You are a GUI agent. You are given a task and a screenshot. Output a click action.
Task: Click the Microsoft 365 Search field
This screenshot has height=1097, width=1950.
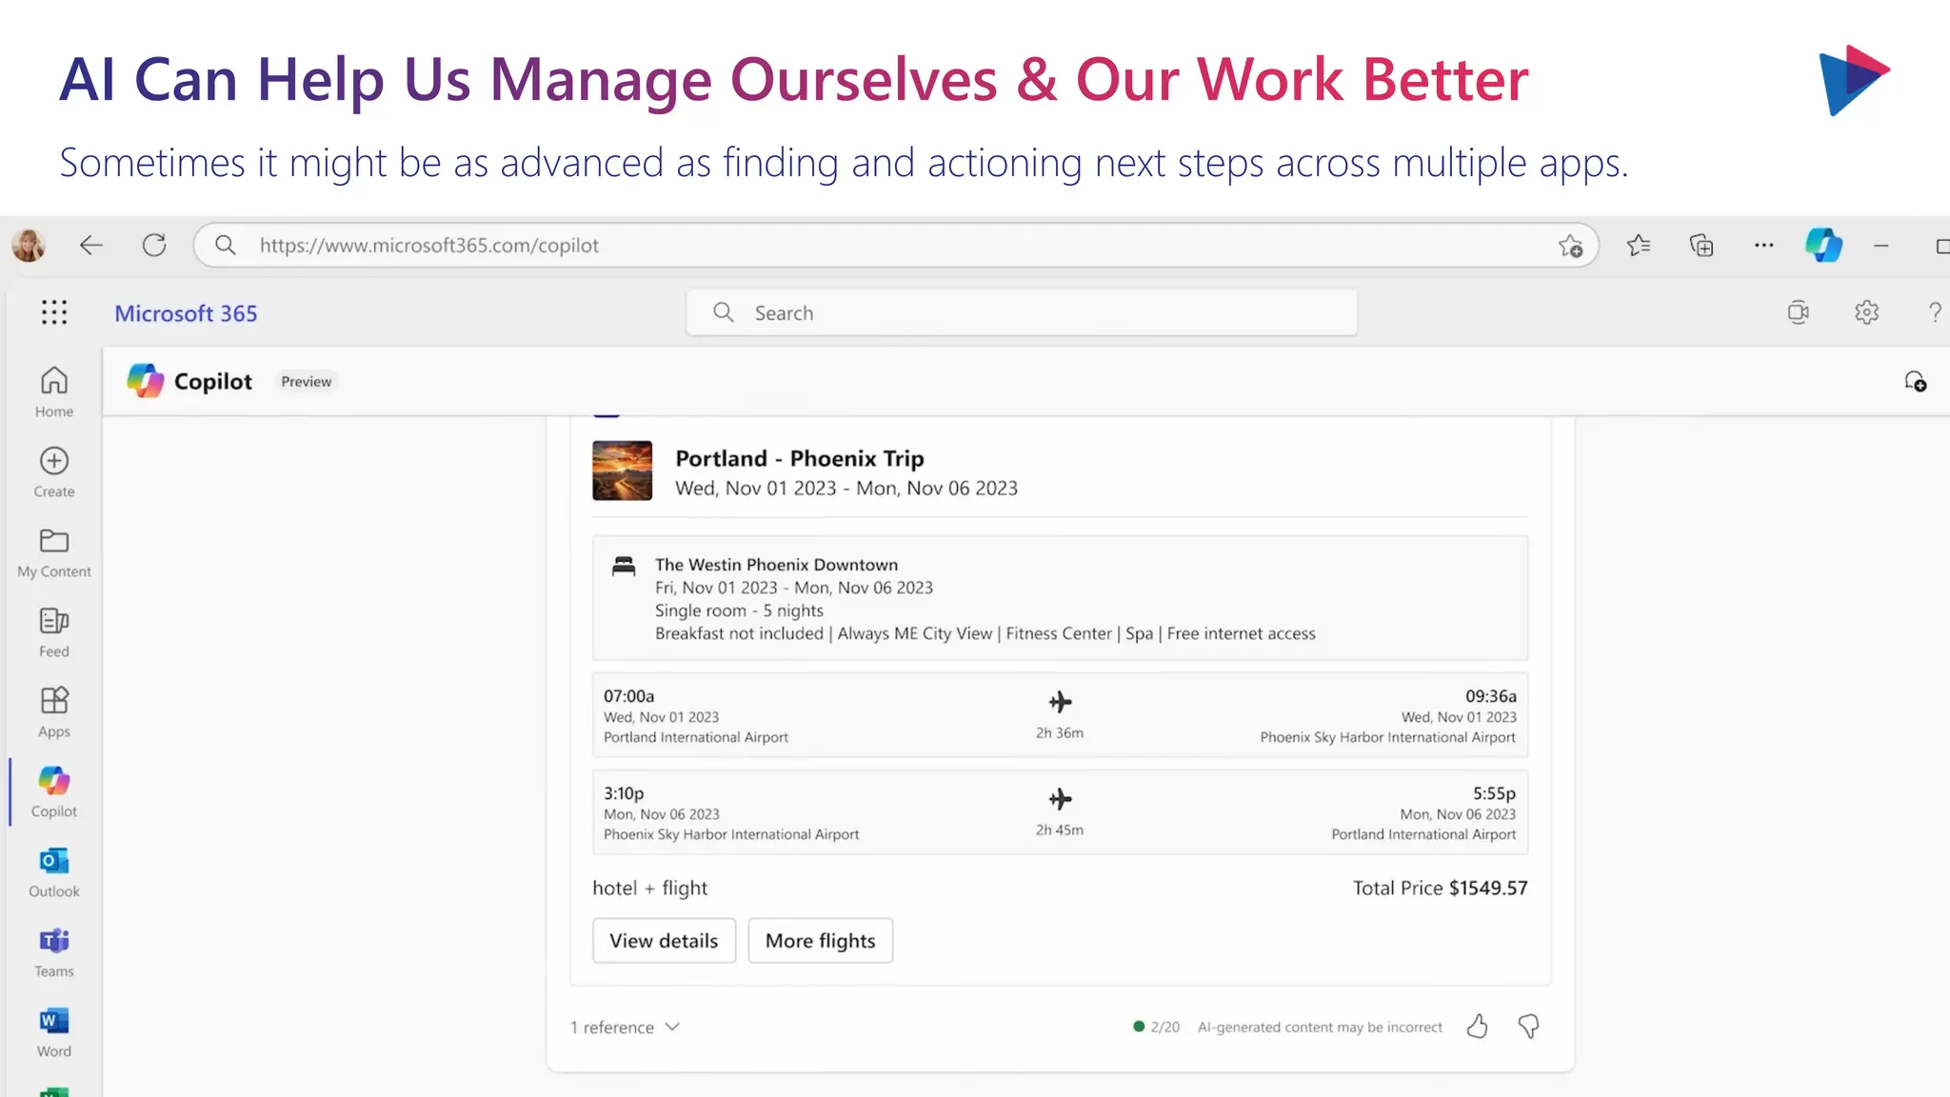1021,312
